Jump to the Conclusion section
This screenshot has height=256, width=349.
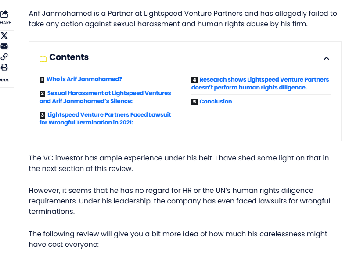[x=216, y=102]
